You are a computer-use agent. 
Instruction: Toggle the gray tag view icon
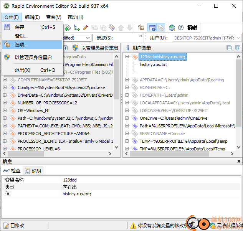[x=161, y=28]
